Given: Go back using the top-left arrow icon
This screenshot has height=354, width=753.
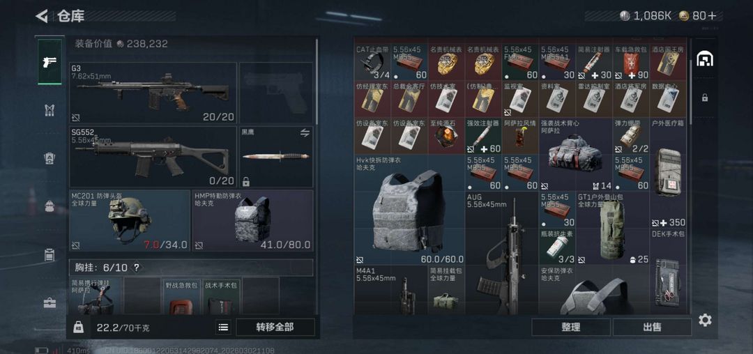Looking at the screenshot, I should 42,16.
